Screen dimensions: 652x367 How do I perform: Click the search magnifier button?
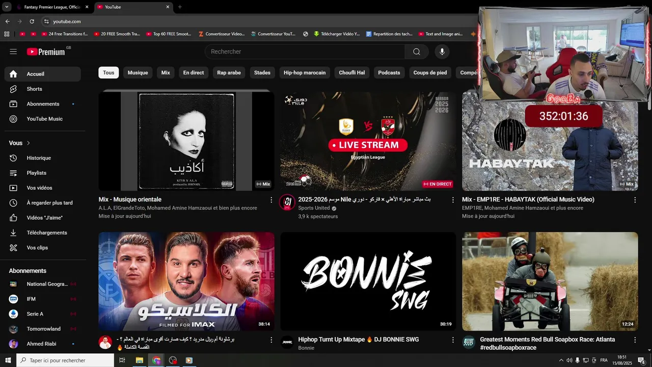[417, 51]
